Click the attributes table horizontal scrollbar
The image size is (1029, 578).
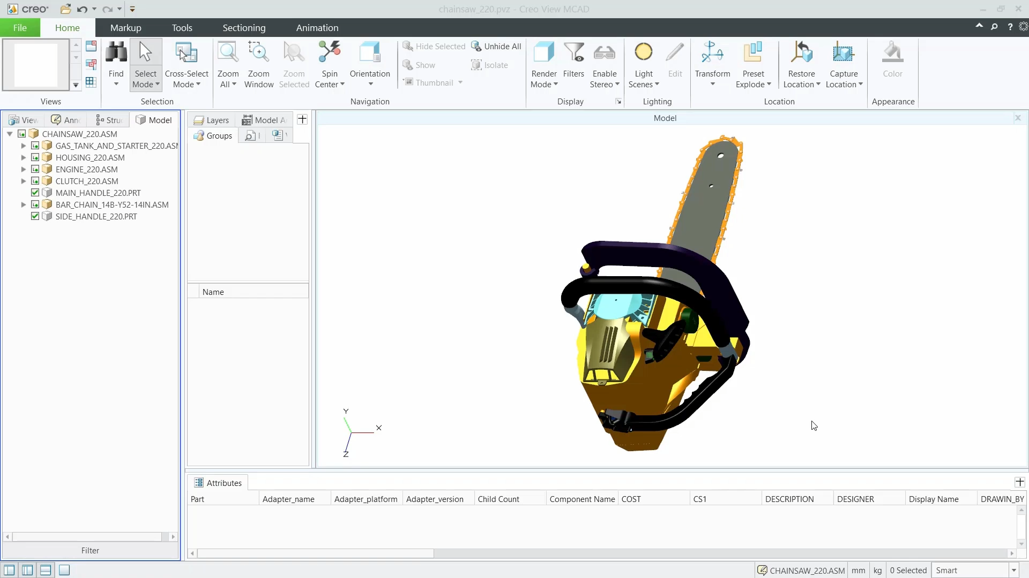pyautogui.click(x=316, y=553)
